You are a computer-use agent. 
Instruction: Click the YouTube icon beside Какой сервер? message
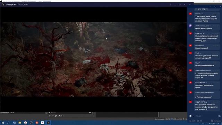click(190, 45)
